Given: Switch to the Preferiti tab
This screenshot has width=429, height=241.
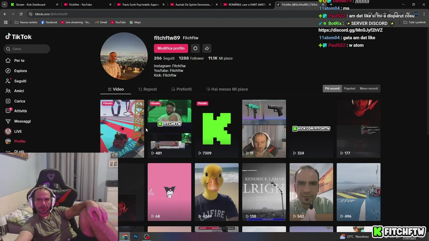Looking at the screenshot, I should click(x=181, y=89).
